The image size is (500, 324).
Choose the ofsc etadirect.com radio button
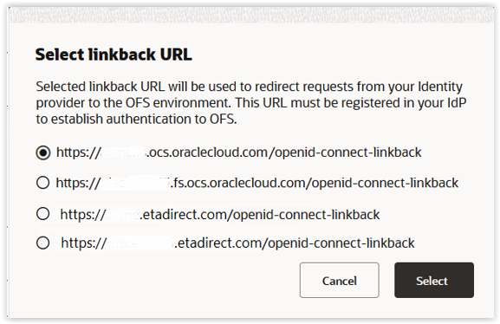pyautogui.click(x=43, y=243)
